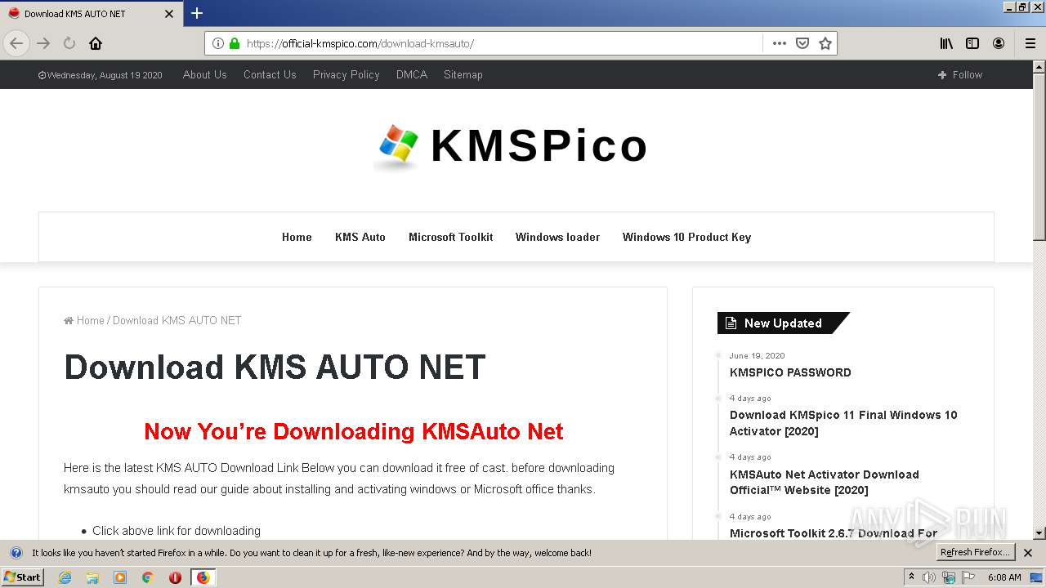
Task: Click the scrollbar up arrow
Action: click(1039, 66)
